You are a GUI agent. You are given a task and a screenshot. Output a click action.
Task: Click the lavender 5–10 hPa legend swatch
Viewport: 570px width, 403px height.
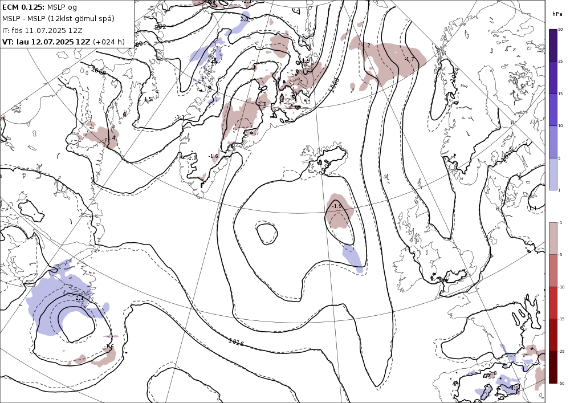pos(553,142)
